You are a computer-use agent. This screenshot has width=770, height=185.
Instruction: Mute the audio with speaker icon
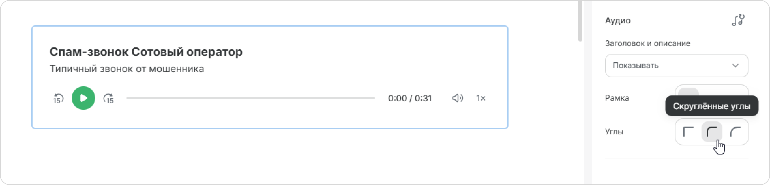[x=457, y=98]
